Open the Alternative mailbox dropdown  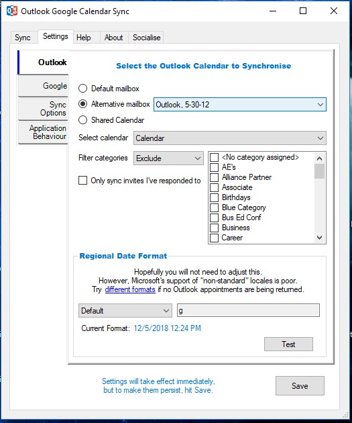pyautogui.click(x=239, y=104)
